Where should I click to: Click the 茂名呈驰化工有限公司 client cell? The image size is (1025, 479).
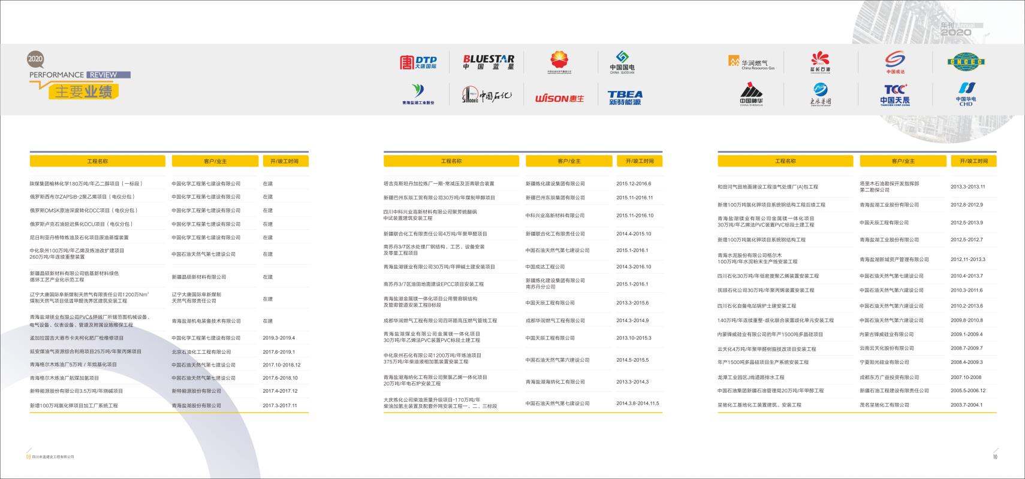click(885, 405)
